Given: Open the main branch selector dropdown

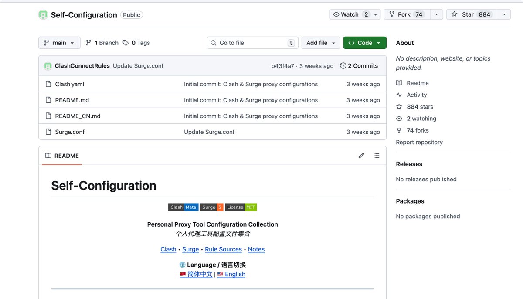Looking at the screenshot, I should [59, 43].
